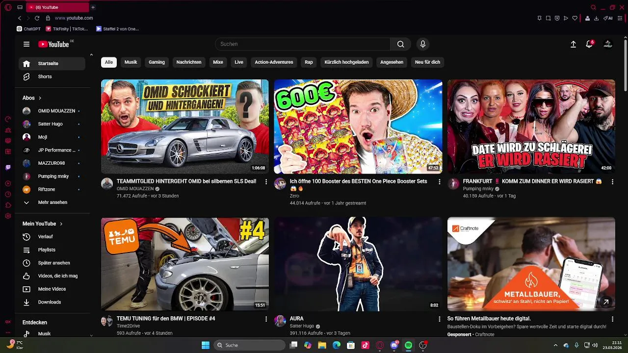Image resolution: width=628 pixels, height=353 pixels.
Task: Open the OMID SCHOCKIERT video thumbnail
Action: click(185, 126)
